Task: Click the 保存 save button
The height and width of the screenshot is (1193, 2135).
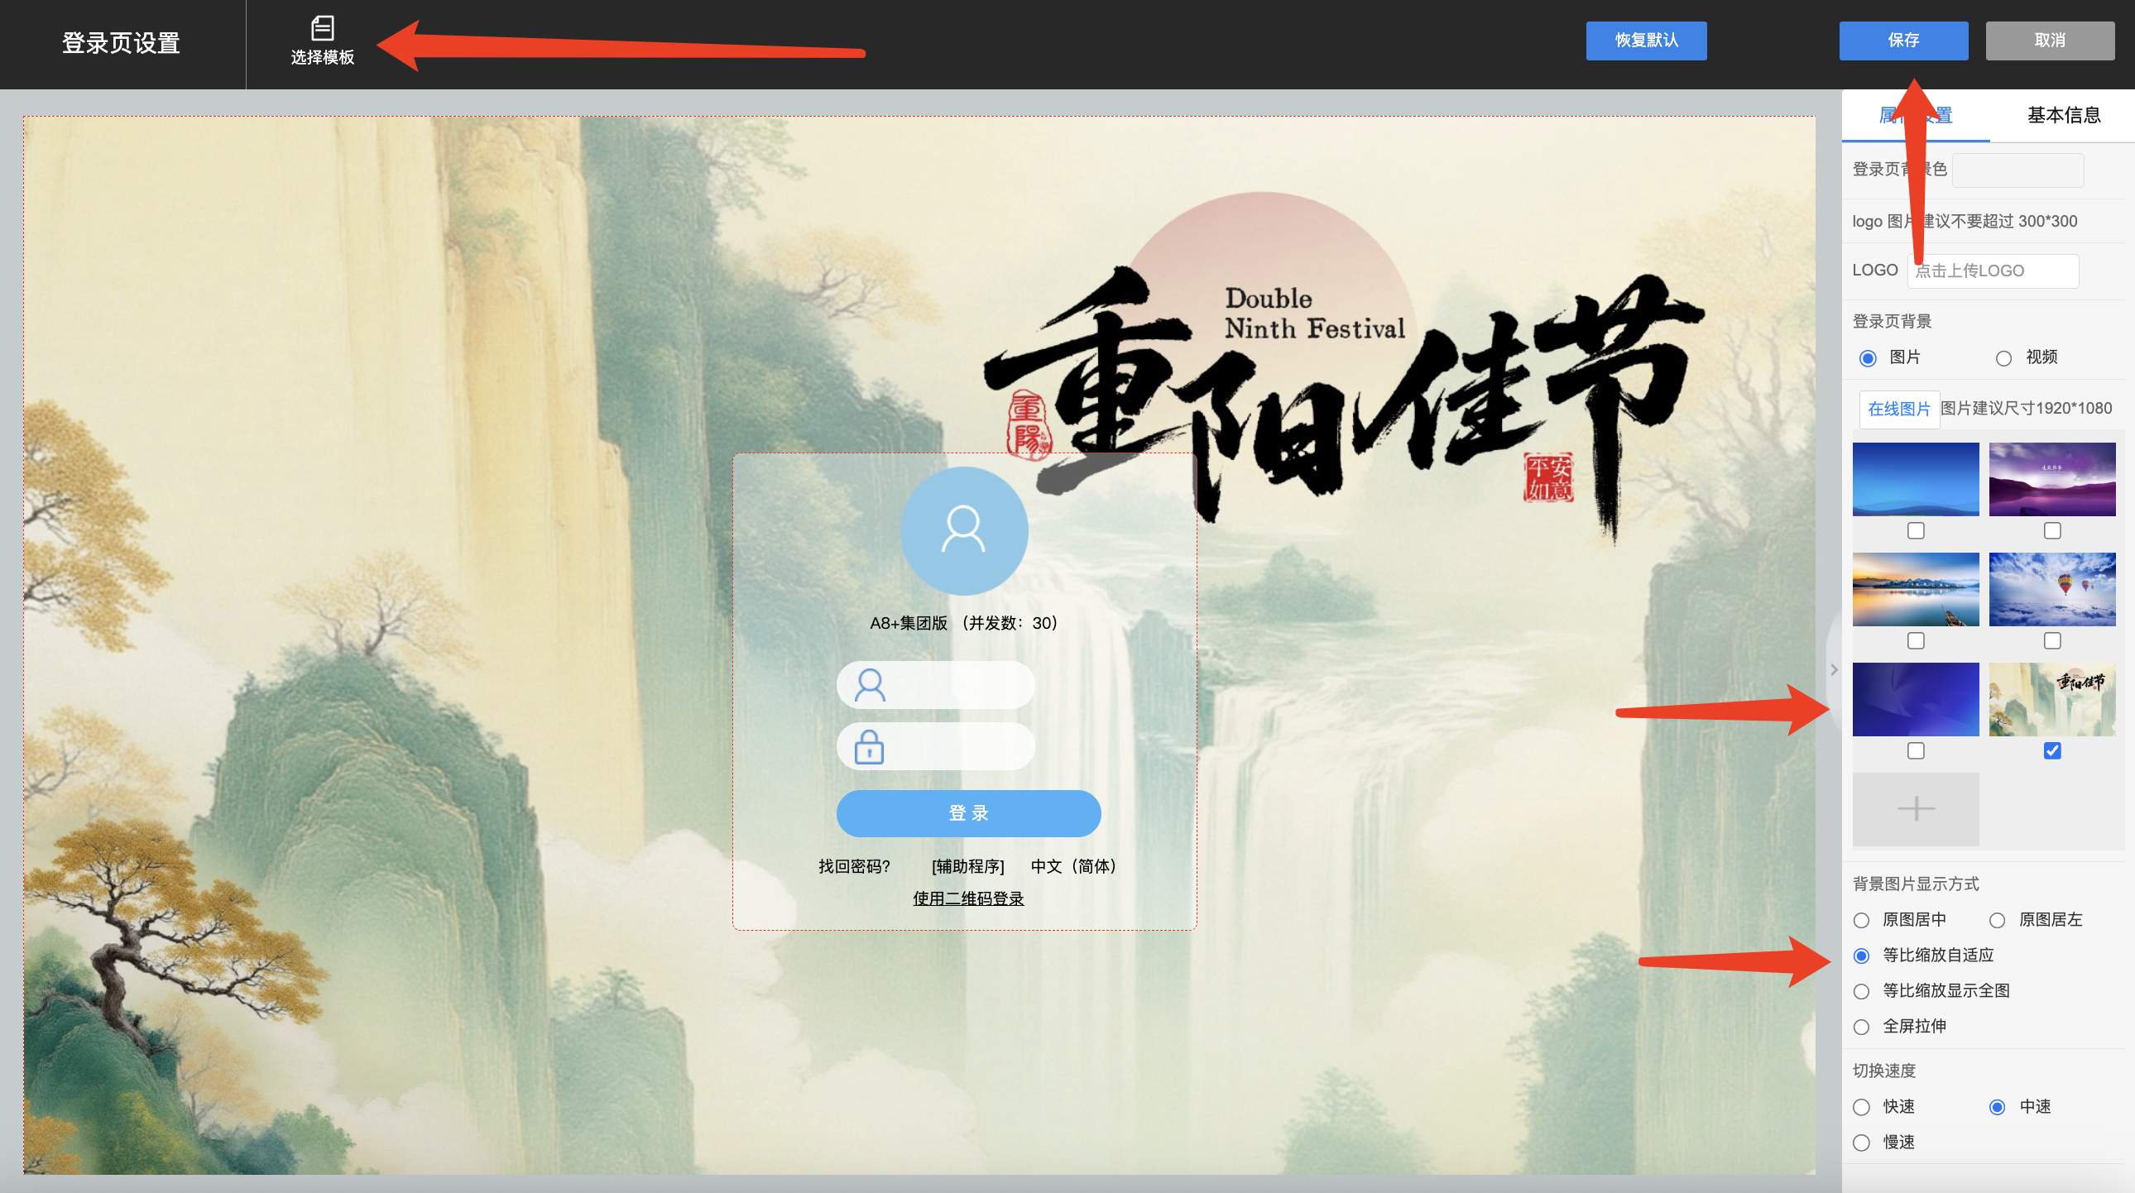Action: click(1903, 41)
